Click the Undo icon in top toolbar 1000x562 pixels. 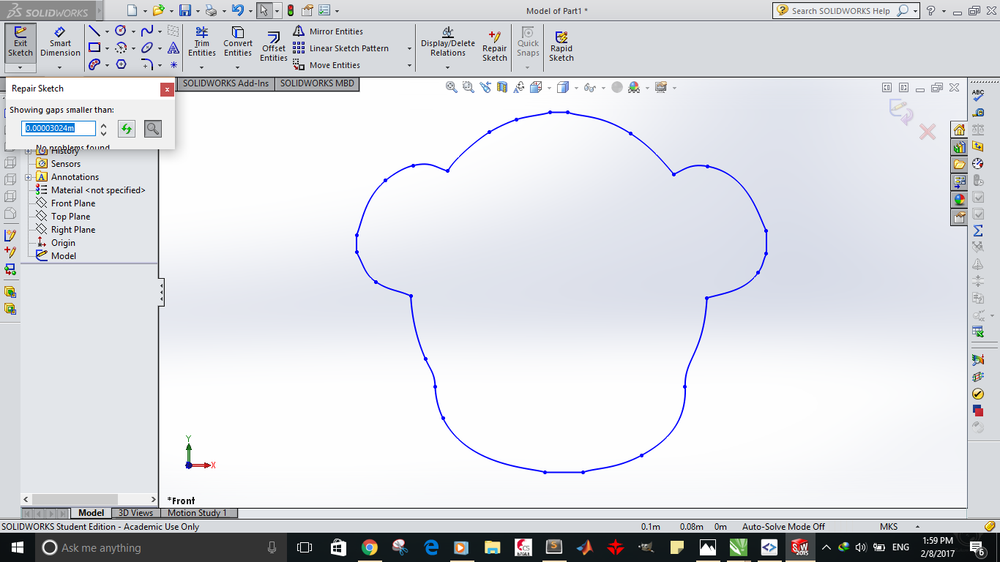236,10
